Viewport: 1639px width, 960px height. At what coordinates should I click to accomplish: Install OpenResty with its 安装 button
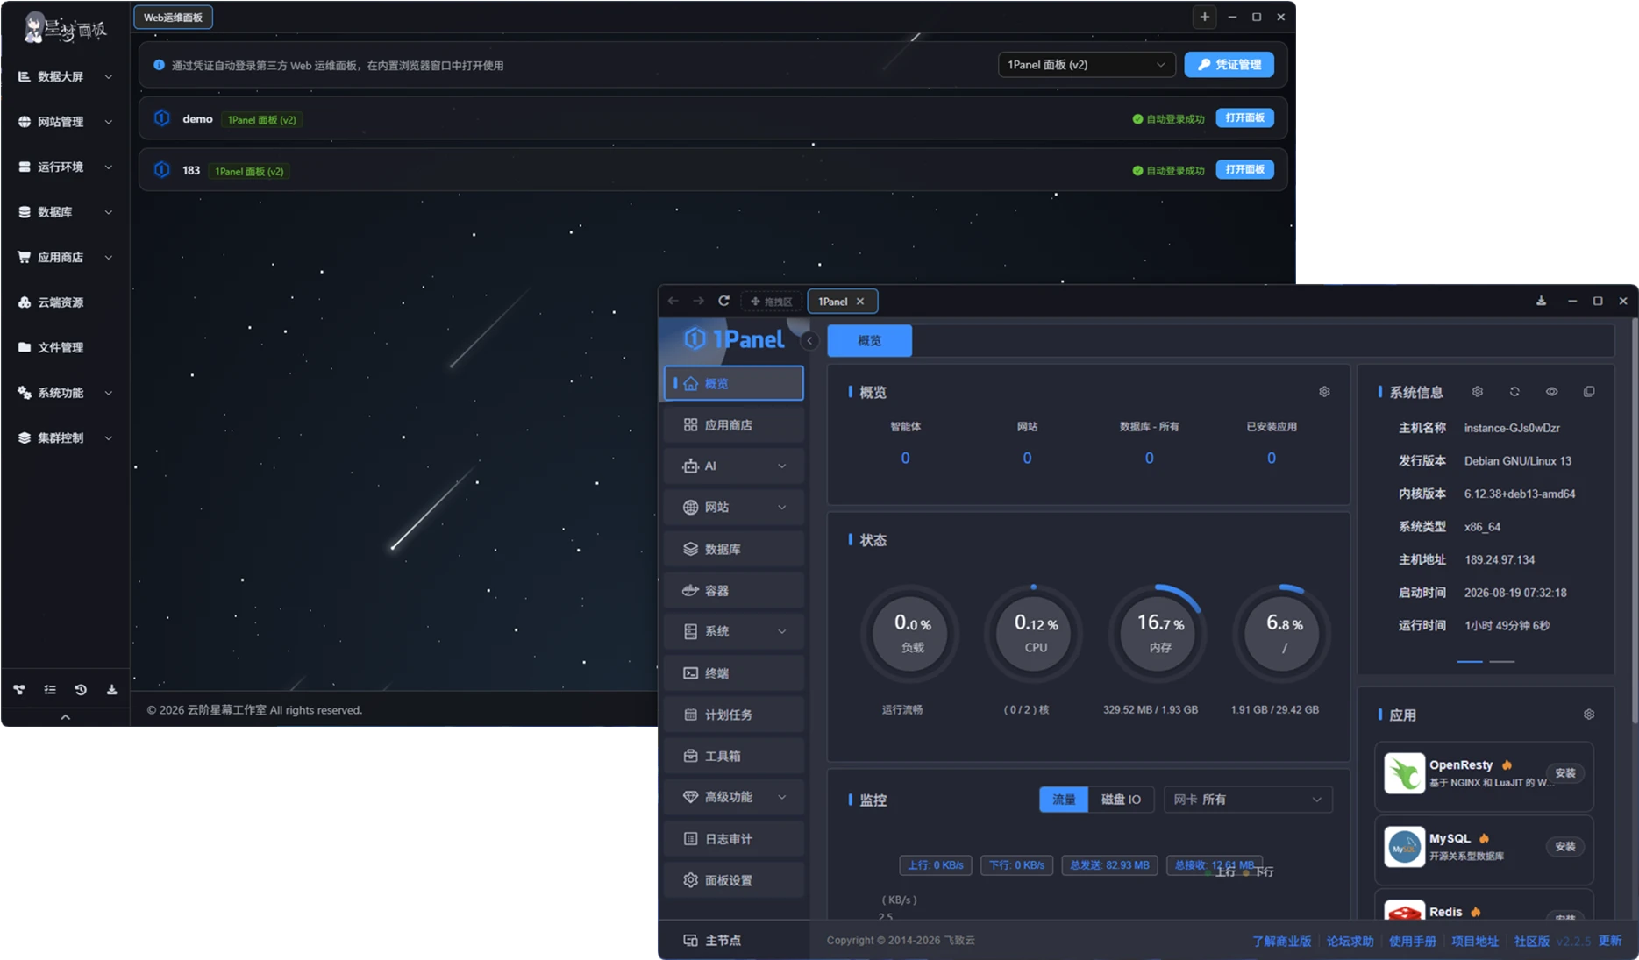pyautogui.click(x=1565, y=773)
